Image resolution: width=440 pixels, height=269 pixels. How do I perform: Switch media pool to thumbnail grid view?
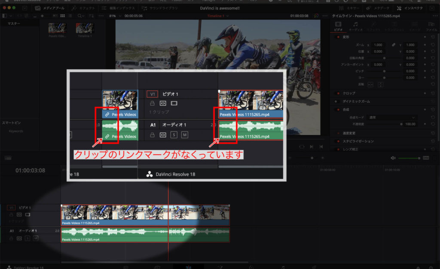[63, 16]
